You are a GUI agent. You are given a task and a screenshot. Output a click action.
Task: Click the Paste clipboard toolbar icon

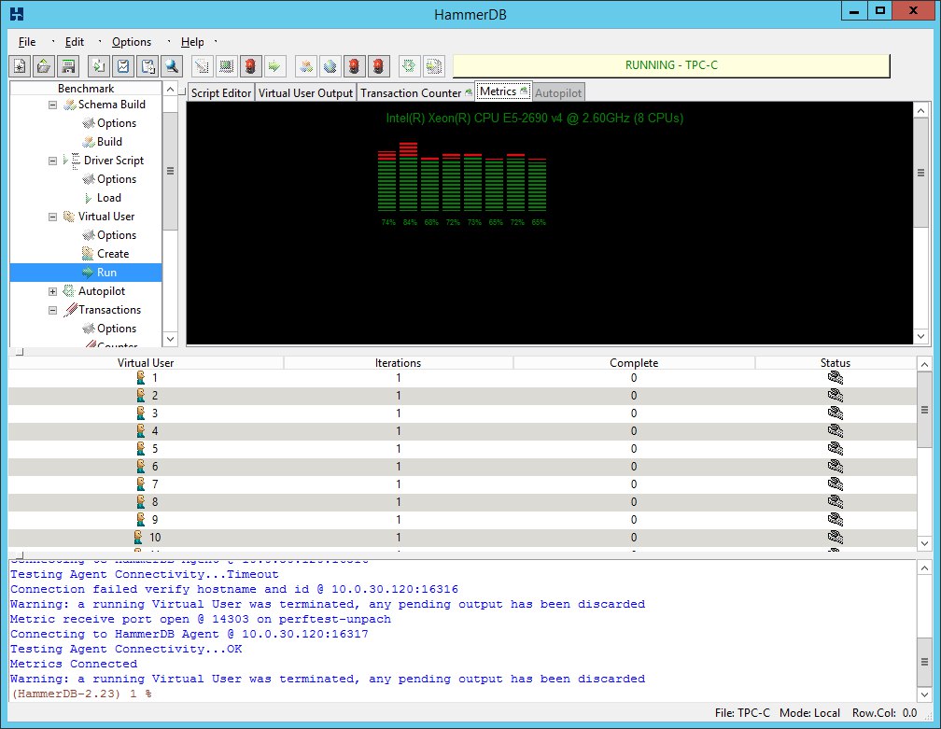tap(147, 66)
